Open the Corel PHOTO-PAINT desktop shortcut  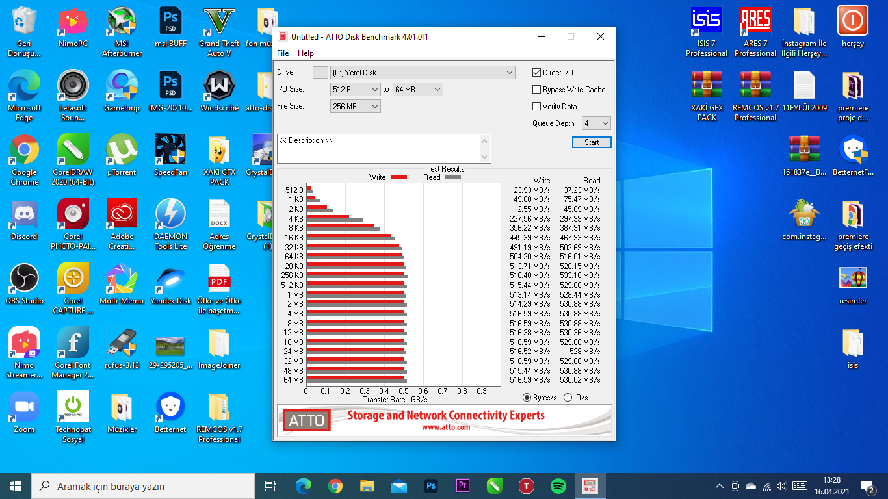click(73, 224)
